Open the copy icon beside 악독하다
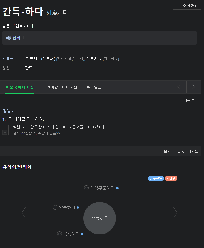Viewport: 204px width, 248px height. point(55,207)
